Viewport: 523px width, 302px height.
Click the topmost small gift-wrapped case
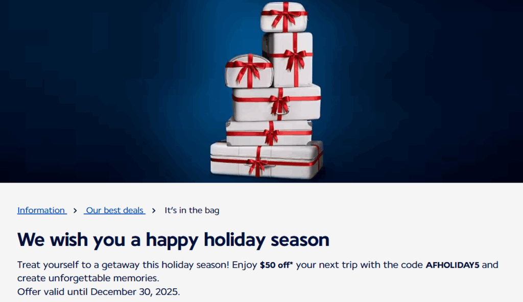click(x=283, y=17)
